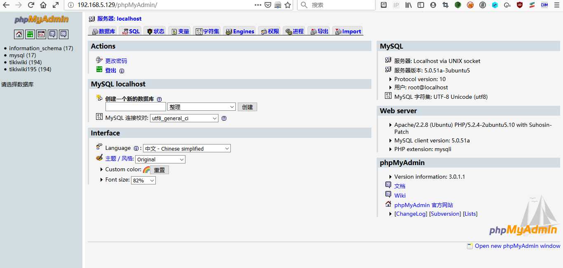The width and height of the screenshot is (563, 268).
Task: Open the browser Library icon
Action: [x=408, y=5]
